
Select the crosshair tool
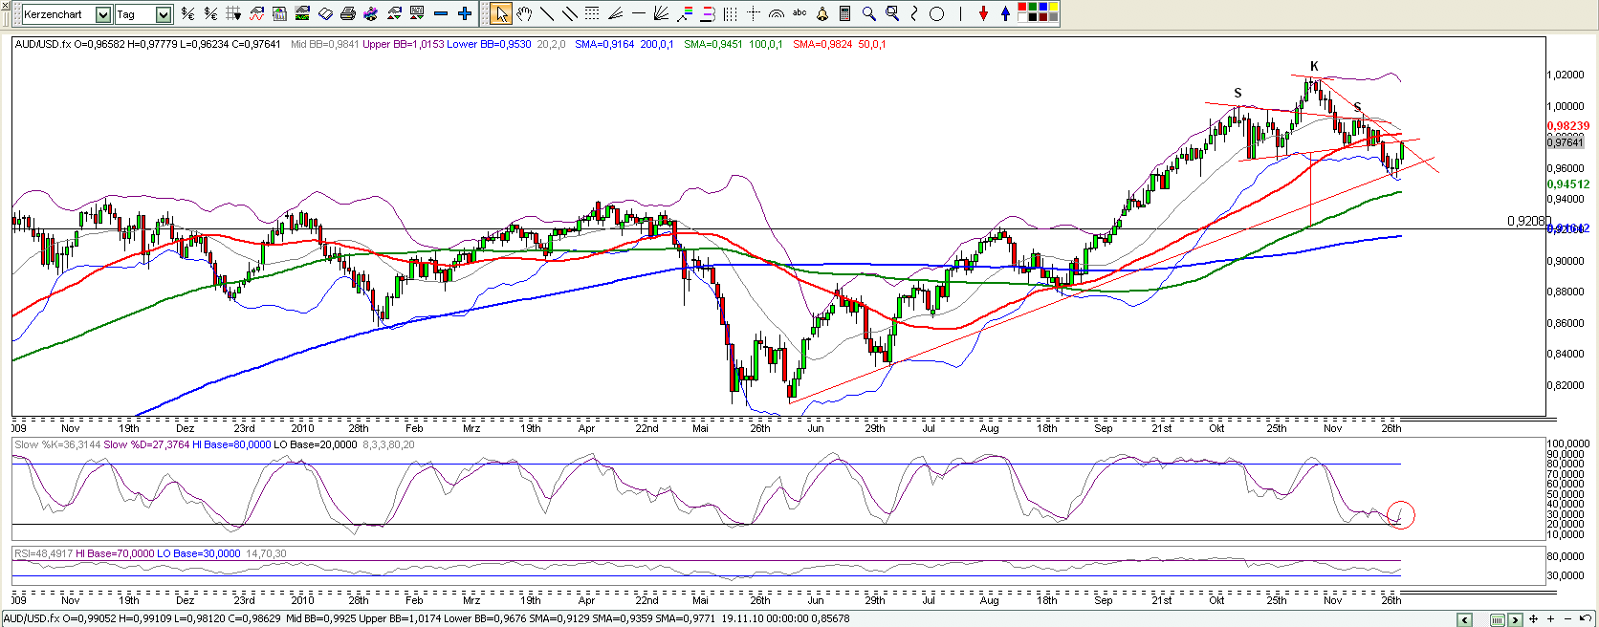point(754,13)
